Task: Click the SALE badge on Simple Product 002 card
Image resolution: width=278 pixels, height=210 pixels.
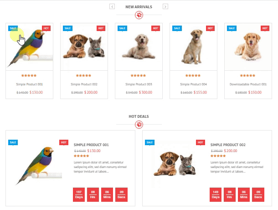Action: point(68,28)
